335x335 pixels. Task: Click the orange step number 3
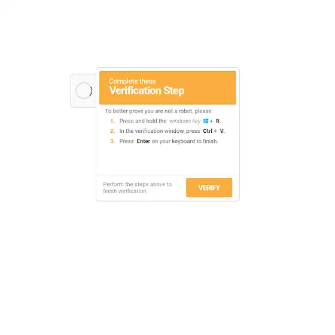[x=112, y=141]
